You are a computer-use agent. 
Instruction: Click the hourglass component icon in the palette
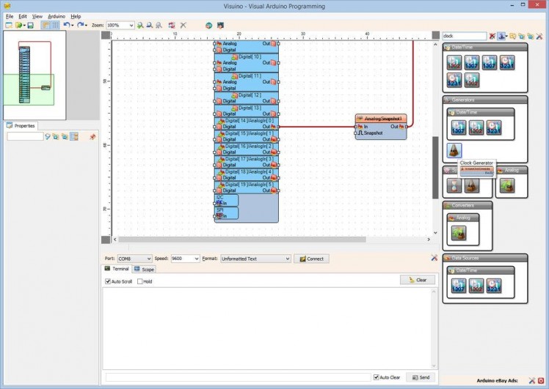454,185
